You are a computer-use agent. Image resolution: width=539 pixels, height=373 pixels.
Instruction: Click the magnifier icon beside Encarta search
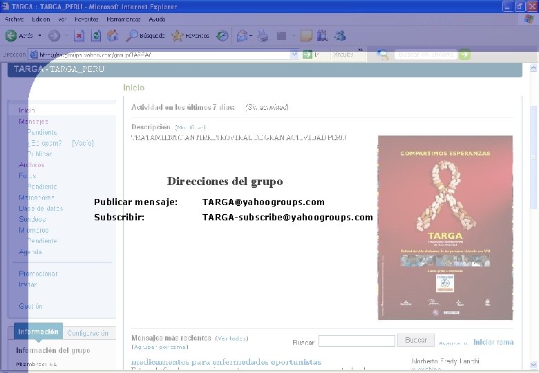click(382, 55)
